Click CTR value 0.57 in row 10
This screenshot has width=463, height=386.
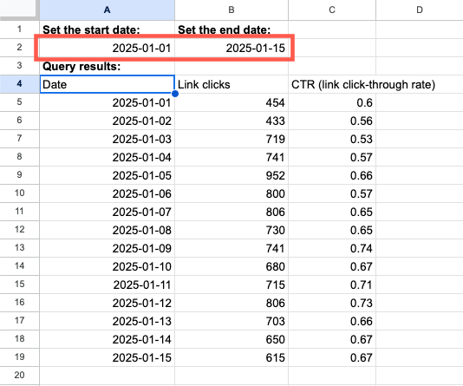[332, 193]
